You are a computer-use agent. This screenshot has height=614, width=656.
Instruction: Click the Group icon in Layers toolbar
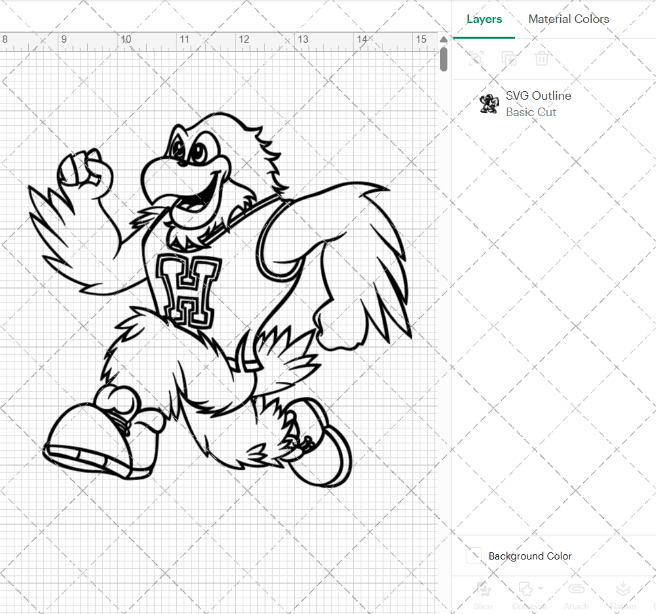476,58
